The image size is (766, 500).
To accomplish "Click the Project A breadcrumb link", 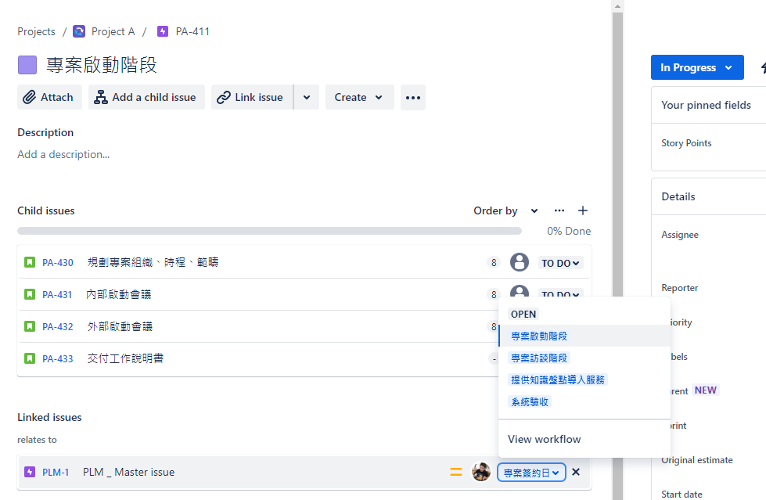I will coord(113,31).
